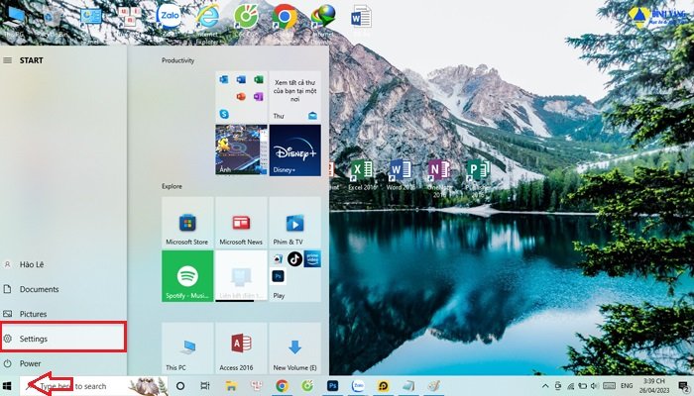Open the Zalo desktop shortcut
This screenshot has height=396, width=694.
click(170, 18)
